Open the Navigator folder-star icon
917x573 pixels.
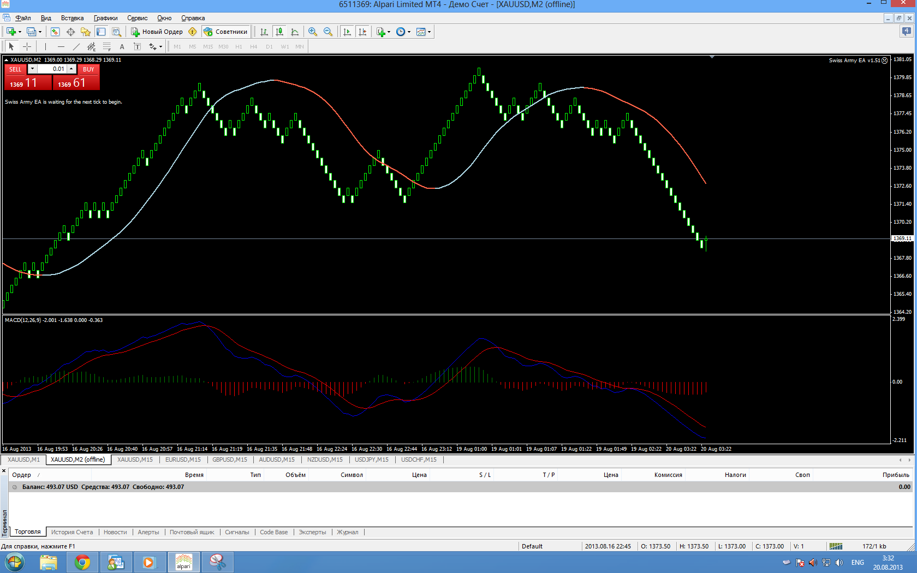coord(86,32)
